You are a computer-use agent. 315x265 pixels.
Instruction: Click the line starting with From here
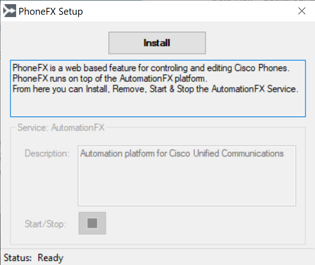155,89
